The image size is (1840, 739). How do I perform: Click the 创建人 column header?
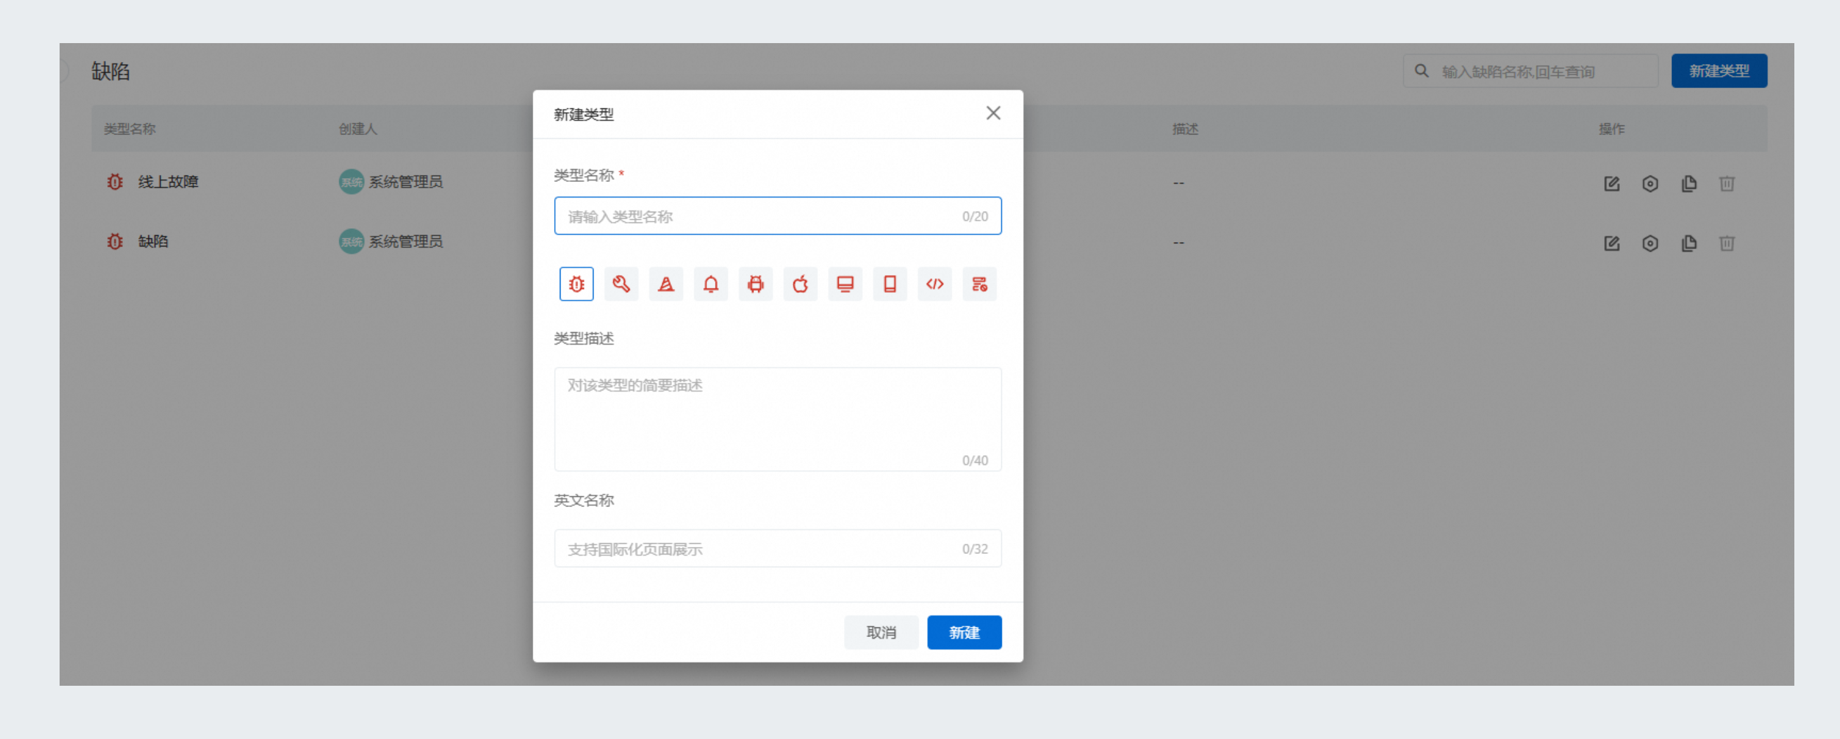[357, 129]
